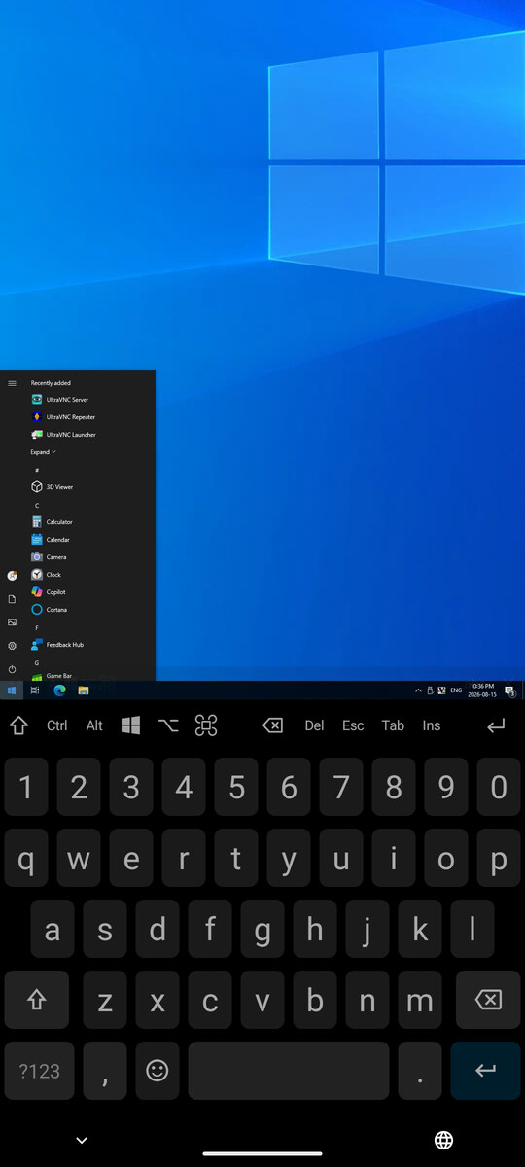This screenshot has height=1167, width=525.
Task: Open Pictures from Start sidebar
Action: click(12, 622)
